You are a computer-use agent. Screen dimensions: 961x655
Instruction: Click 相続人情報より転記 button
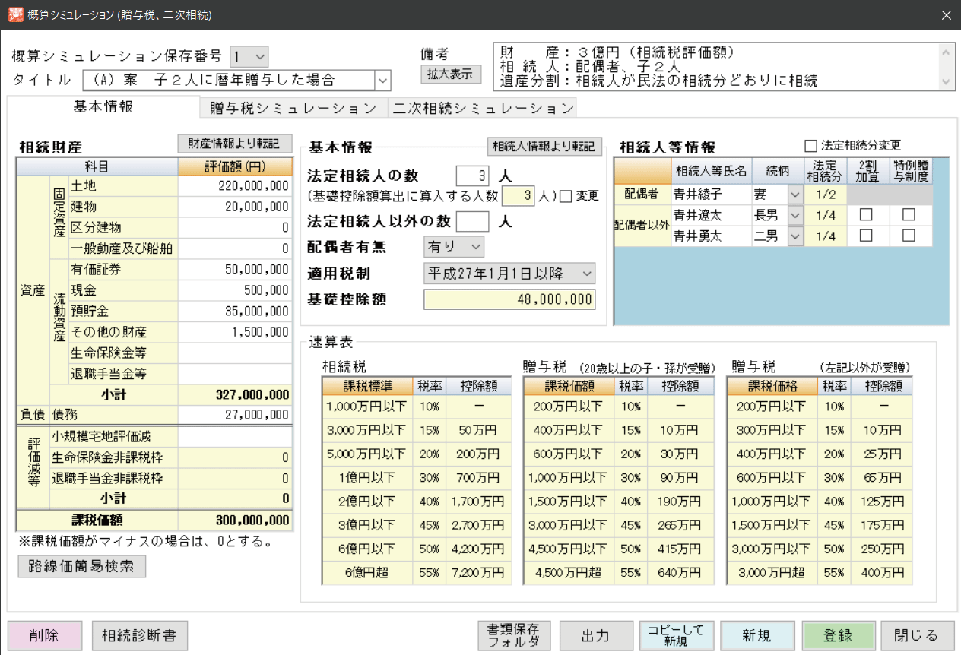click(x=544, y=147)
